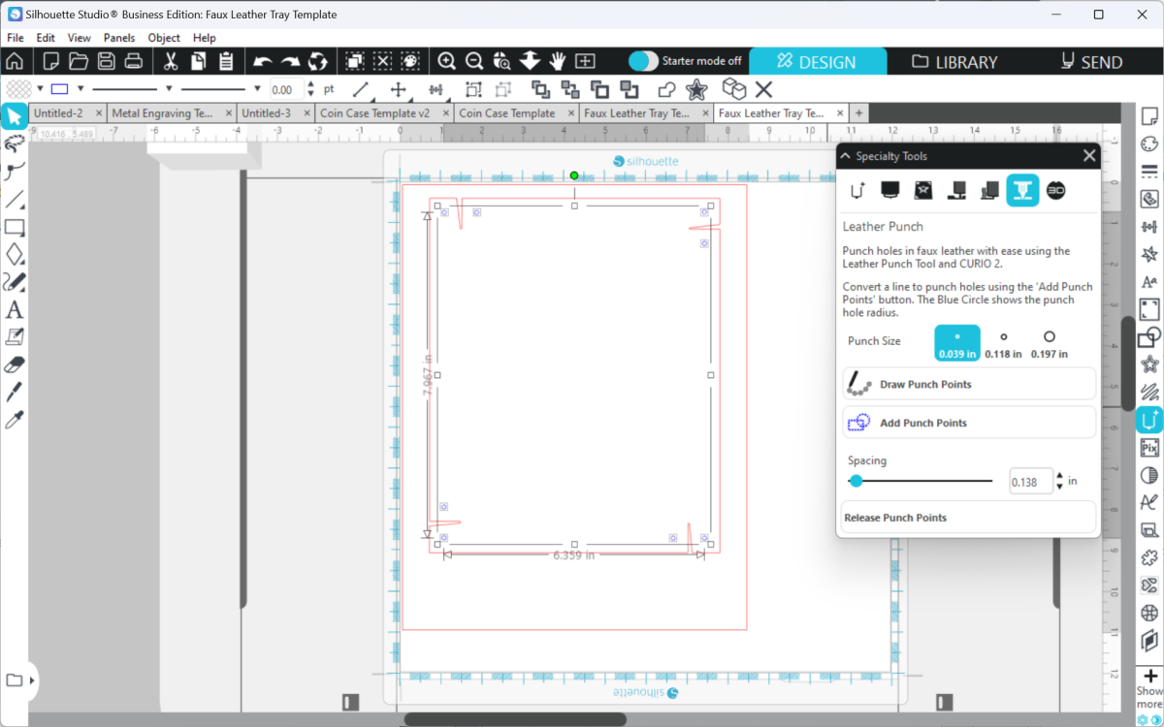Select 0.118 in punch size
Image resolution: width=1164 pixels, height=727 pixels.
point(1003,343)
